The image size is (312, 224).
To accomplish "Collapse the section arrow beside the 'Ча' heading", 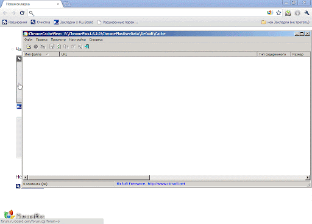I will (x=13, y=49).
